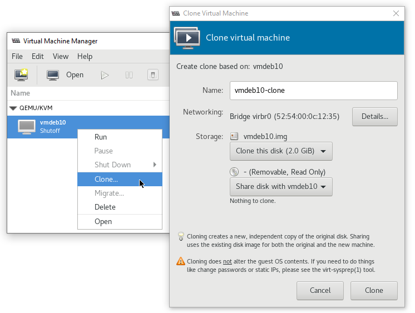This screenshot has width=415, height=313.
Task: Choose Run from the context menu
Action: point(120,137)
